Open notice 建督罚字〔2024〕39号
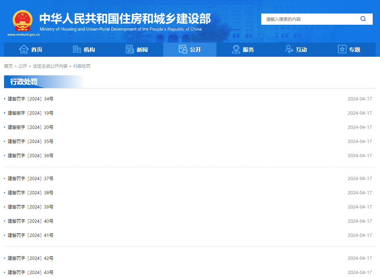 (31, 207)
